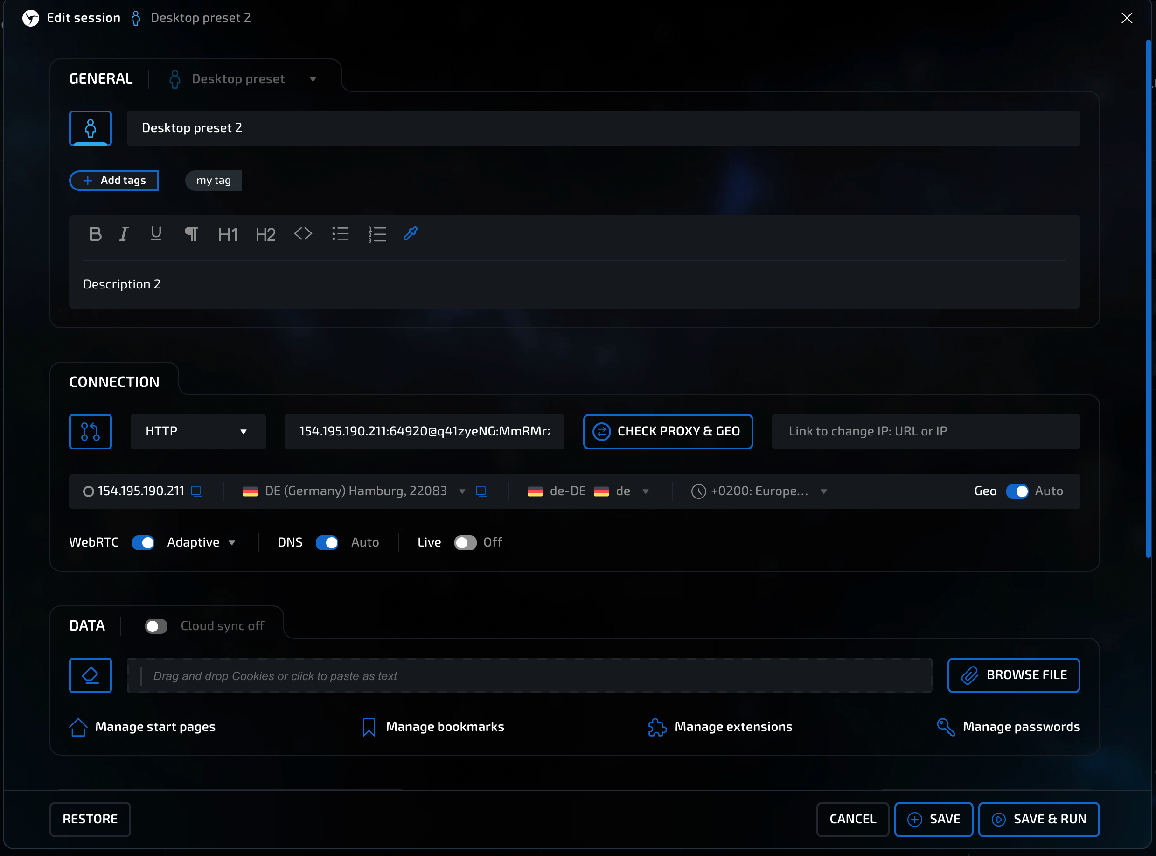The image size is (1156, 856).
Task: Toggle Cloud sync on
Action: pos(156,626)
